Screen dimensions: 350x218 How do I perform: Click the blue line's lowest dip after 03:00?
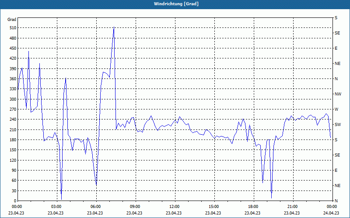pos(61,199)
